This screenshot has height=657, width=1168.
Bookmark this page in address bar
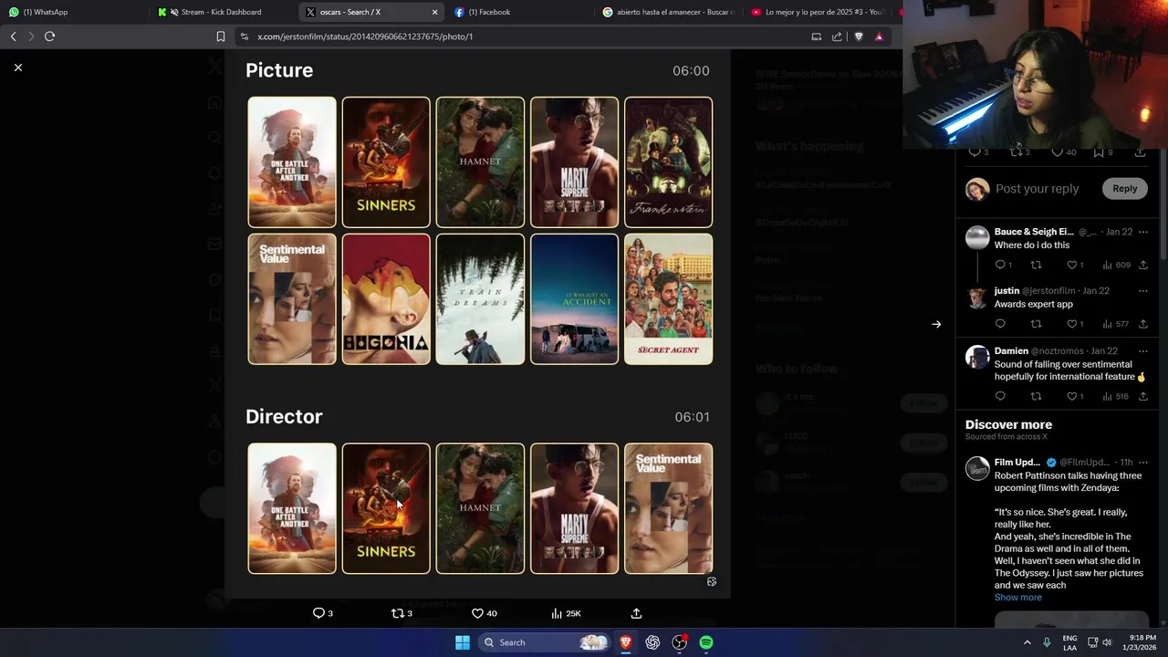tap(220, 36)
